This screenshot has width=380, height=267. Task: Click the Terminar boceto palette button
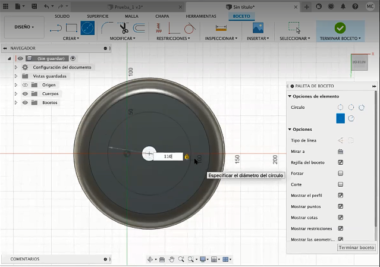coord(356,247)
